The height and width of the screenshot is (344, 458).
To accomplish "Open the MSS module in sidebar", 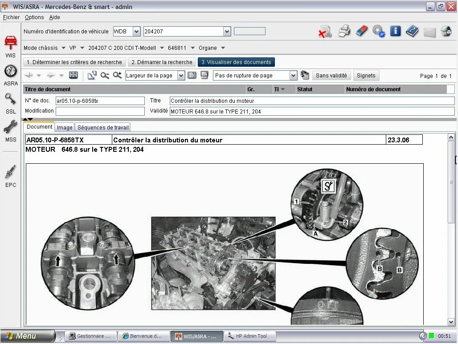I will [11, 131].
